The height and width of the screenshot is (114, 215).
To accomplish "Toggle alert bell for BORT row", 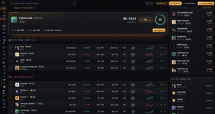I will point(165,61).
